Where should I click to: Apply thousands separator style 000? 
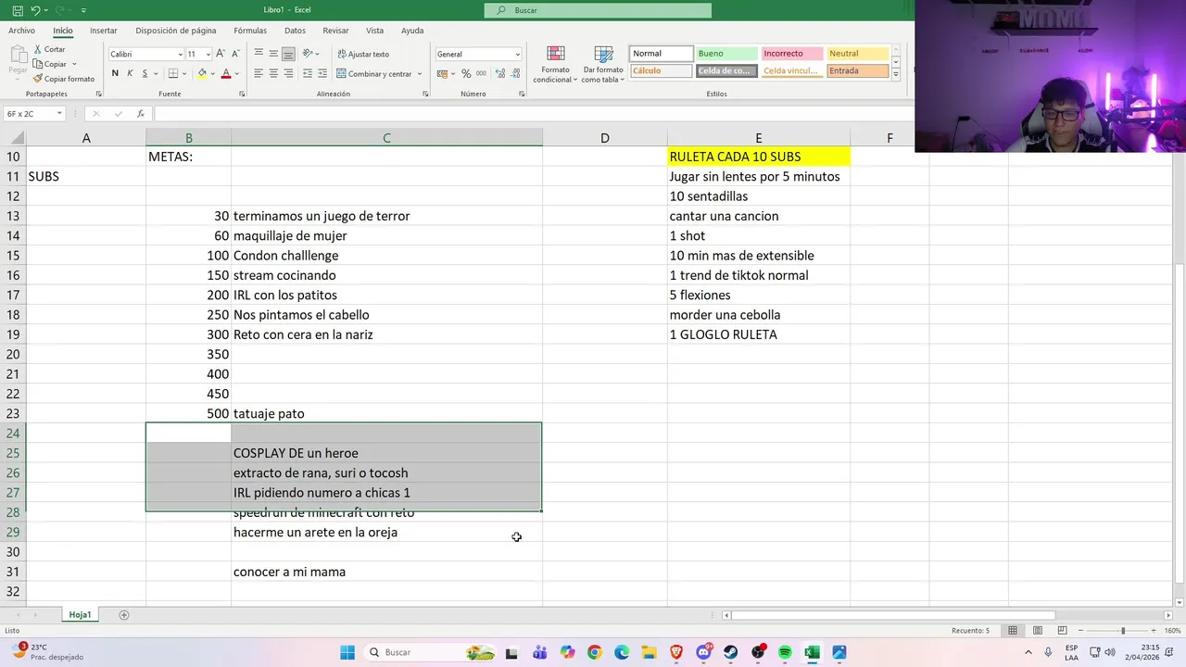pos(481,73)
